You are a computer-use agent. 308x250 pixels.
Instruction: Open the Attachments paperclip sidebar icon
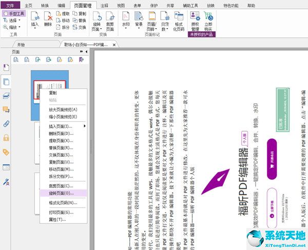point(6,124)
